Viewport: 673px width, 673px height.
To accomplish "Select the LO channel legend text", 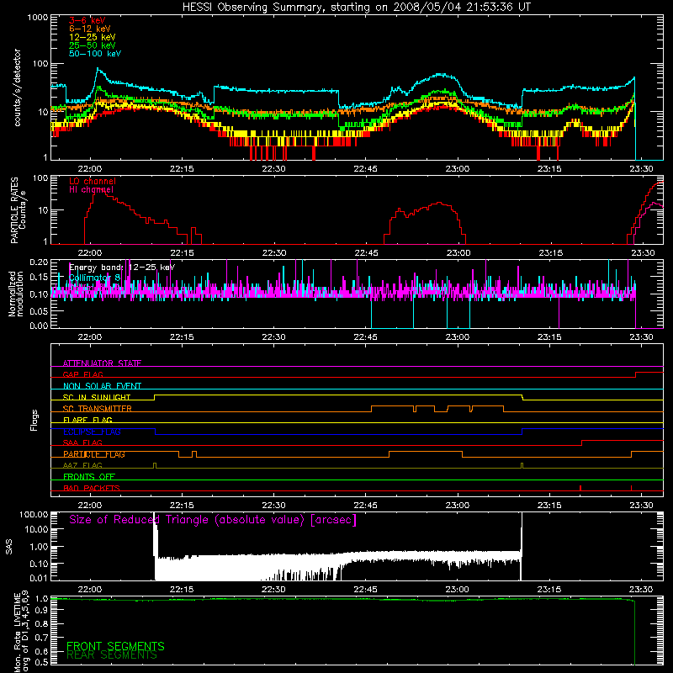I will (93, 181).
